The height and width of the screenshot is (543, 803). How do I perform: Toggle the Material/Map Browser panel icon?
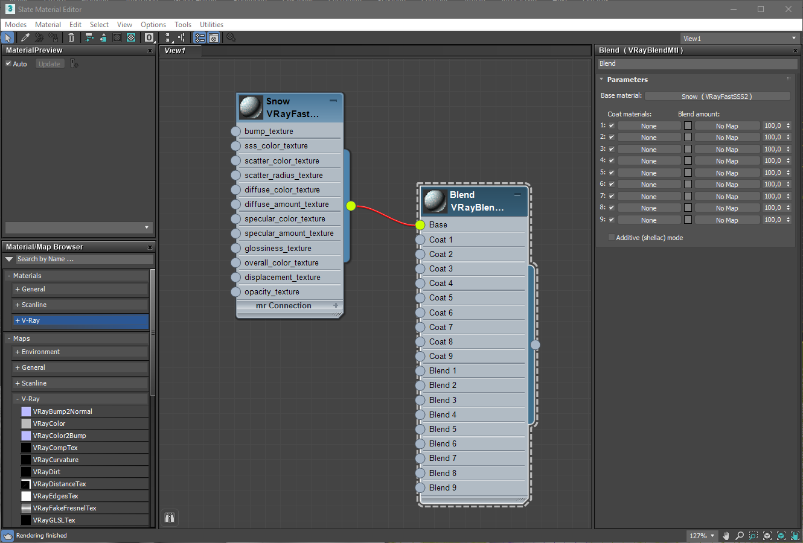[200, 38]
